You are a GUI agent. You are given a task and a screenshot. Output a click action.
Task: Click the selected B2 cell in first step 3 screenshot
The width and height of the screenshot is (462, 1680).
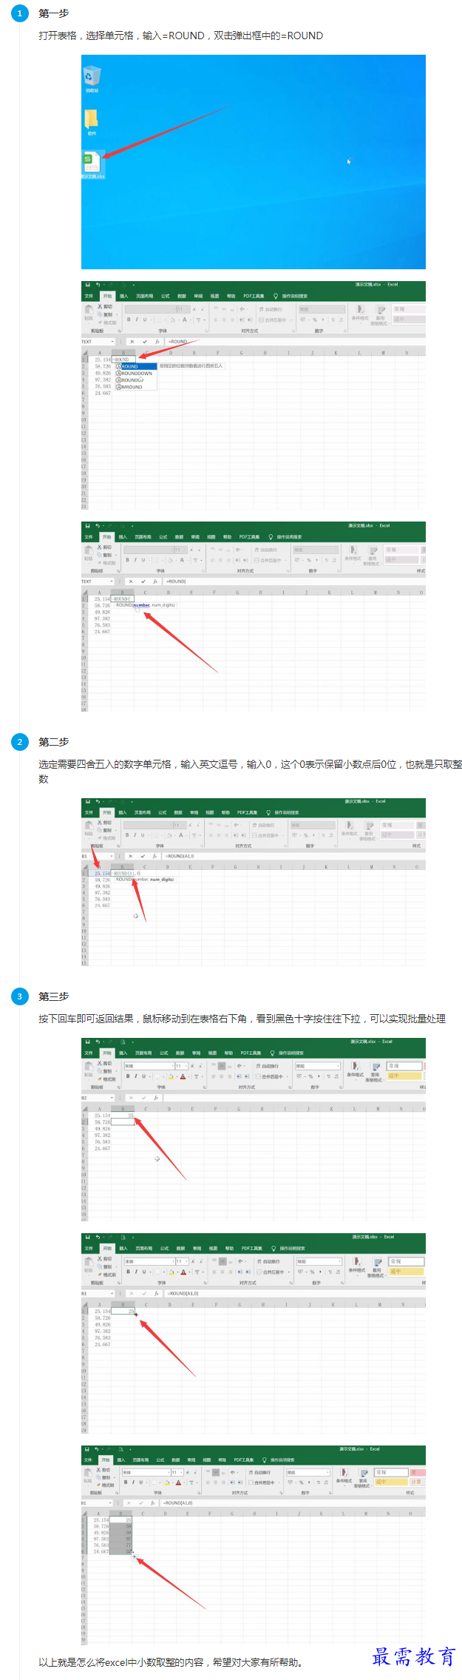pos(123,1122)
